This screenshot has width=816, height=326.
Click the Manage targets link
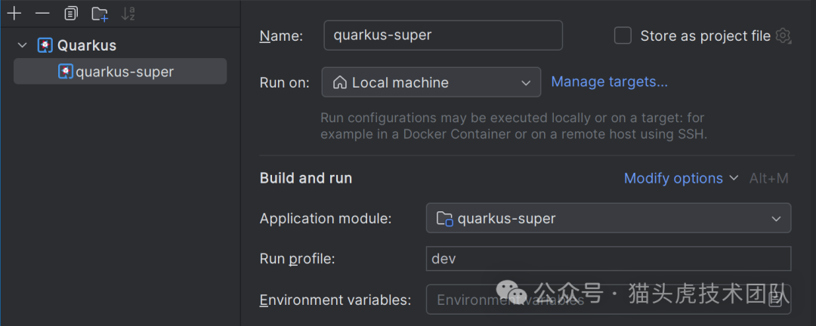point(609,81)
